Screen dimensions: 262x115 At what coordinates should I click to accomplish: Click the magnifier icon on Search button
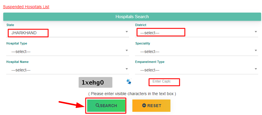tap(98, 105)
